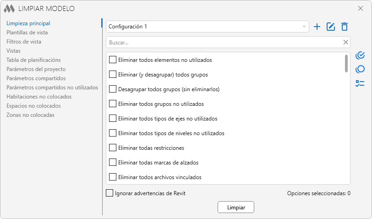
Task: Toggle 'Ignorar advertencias de Revit' checkbox
Action: [x=109, y=193]
